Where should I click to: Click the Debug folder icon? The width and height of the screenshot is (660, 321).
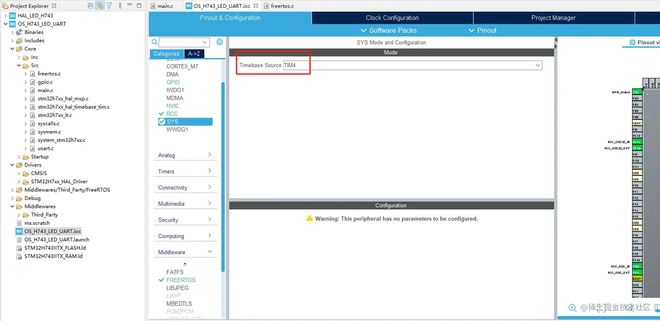tap(19, 198)
